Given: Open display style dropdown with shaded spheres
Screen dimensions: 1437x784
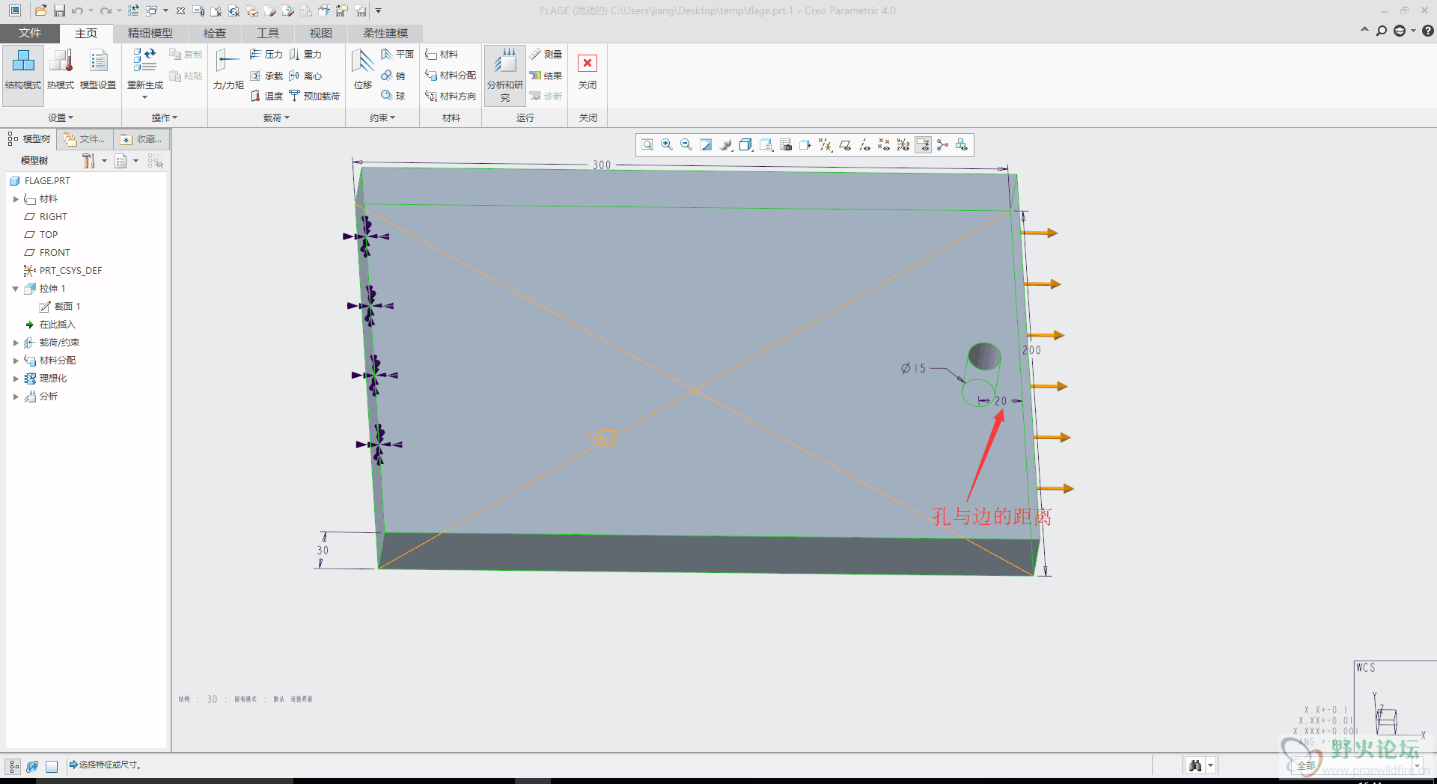Looking at the screenshot, I should pos(726,145).
